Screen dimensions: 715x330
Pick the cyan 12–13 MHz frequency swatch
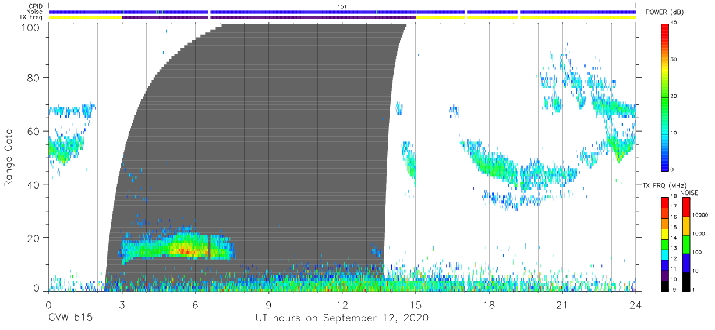pos(664,255)
